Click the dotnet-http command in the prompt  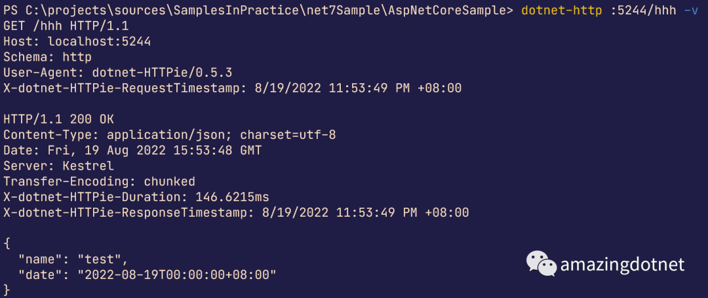click(561, 11)
